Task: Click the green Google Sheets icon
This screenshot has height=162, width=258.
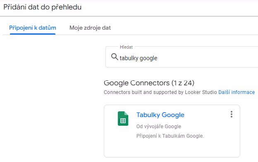Action: [x=123, y=119]
